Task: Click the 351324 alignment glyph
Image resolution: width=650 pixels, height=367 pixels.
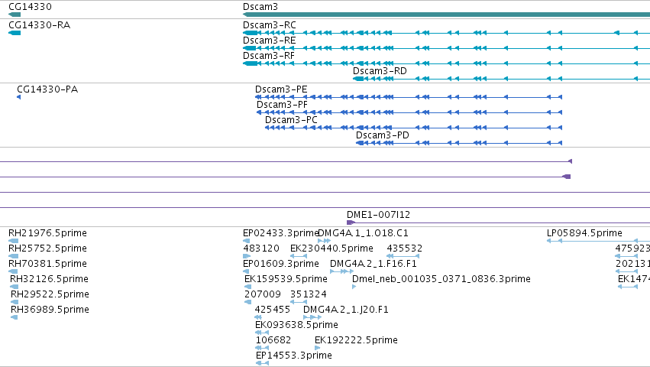Action: click(x=299, y=302)
